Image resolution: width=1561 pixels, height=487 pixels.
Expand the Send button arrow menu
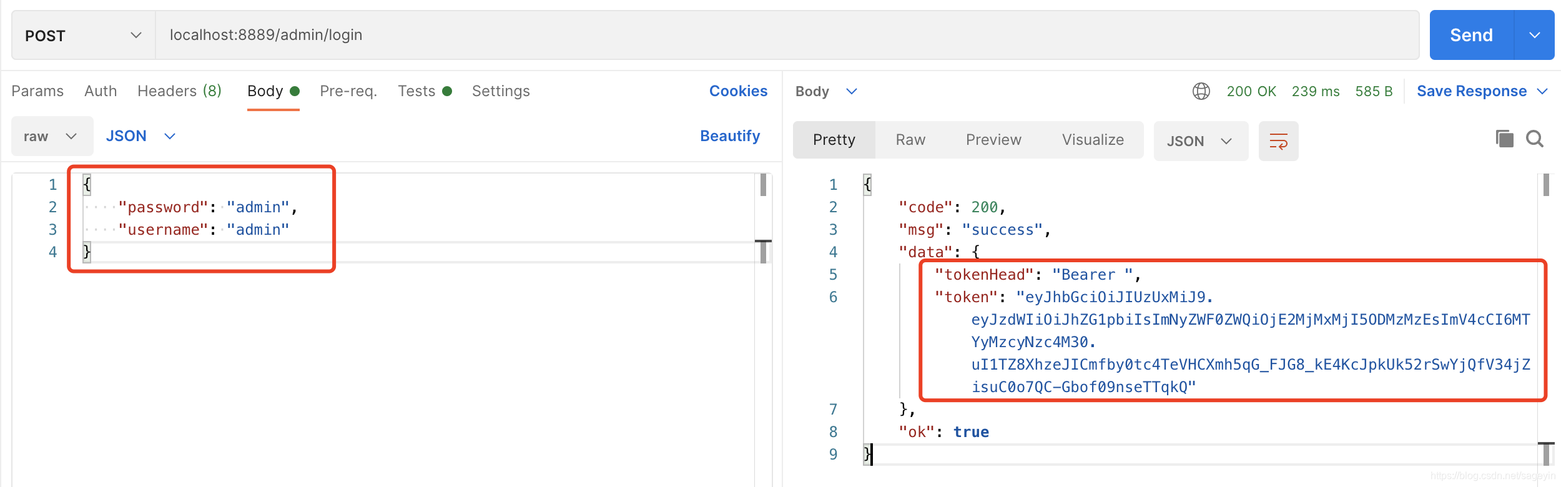pyautogui.click(x=1535, y=35)
